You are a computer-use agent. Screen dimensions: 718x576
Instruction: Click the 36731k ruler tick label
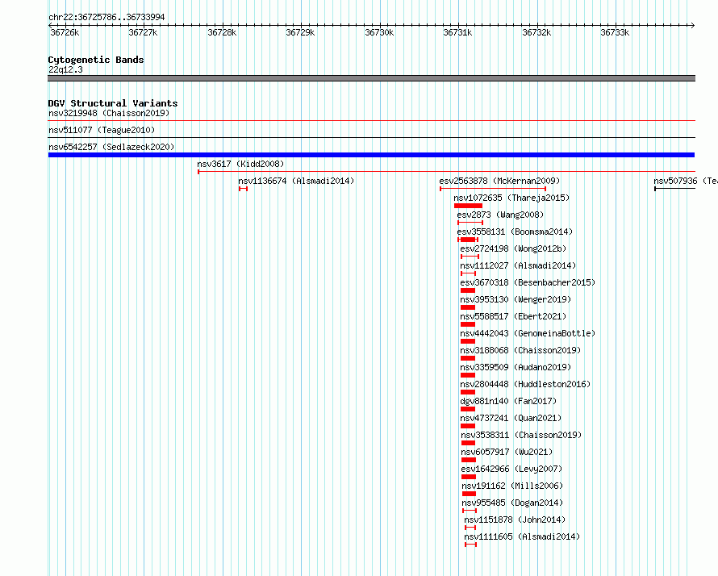[x=457, y=32]
